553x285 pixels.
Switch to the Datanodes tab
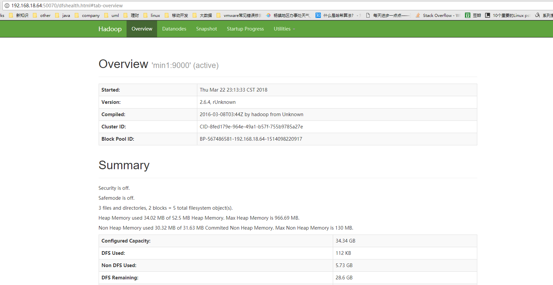click(x=174, y=29)
